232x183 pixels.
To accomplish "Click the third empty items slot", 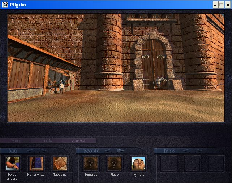I will (216, 164).
